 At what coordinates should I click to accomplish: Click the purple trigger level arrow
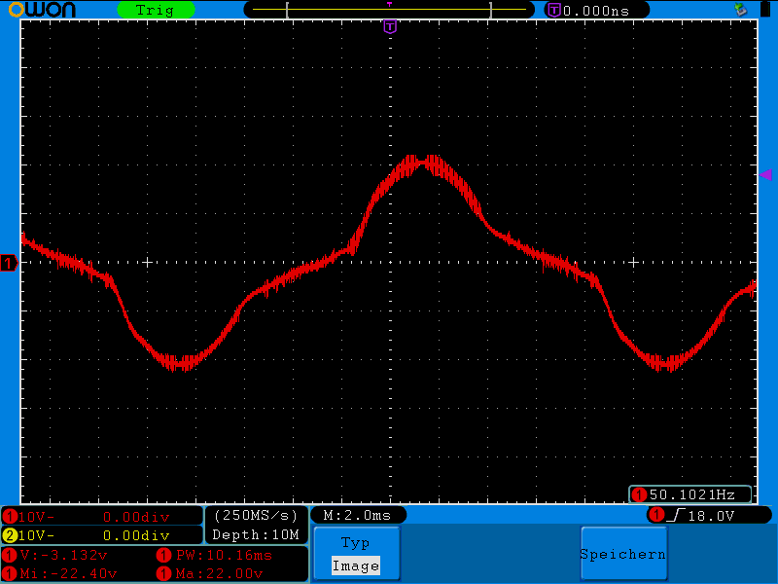tap(765, 175)
